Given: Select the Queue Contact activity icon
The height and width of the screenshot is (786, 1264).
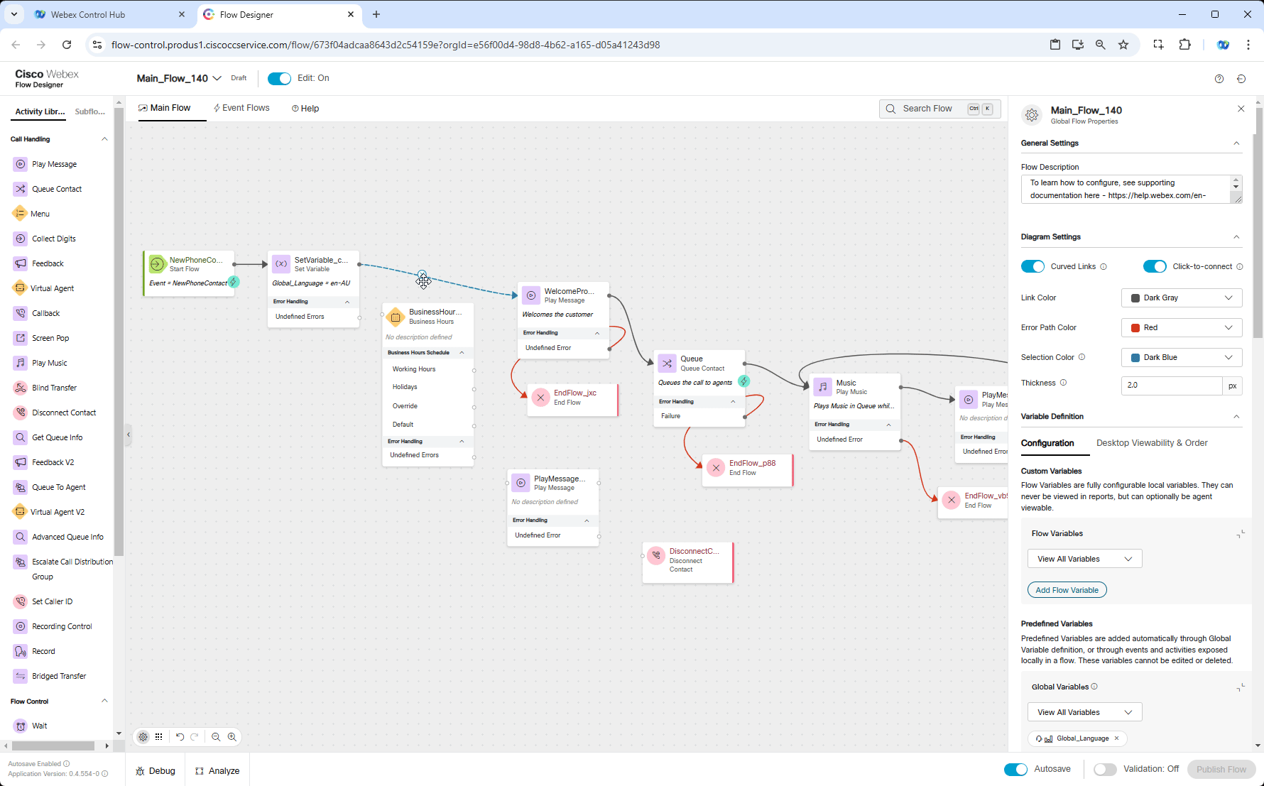Looking at the screenshot, I should [x=21, y=189].
